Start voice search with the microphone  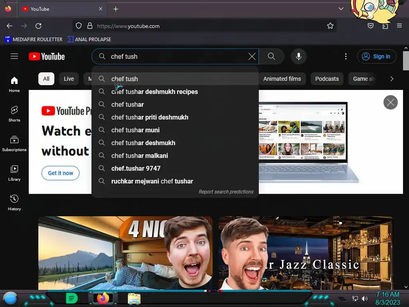coord(299,56)
